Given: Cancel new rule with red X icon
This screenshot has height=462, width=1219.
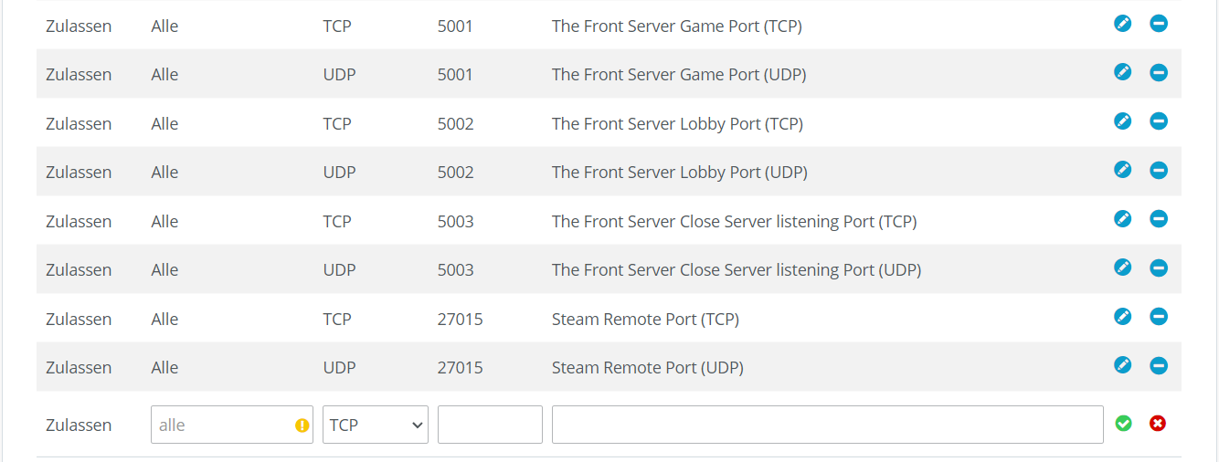Looking at the screenshot, I should (x=1158, y=424).
